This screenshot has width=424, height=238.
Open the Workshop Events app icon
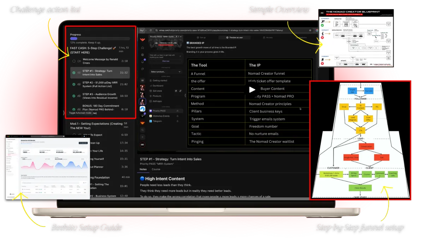151,116
